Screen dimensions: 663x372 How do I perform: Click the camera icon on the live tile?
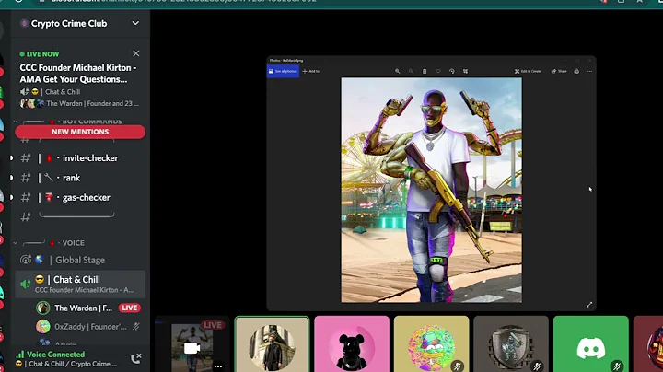192,348
